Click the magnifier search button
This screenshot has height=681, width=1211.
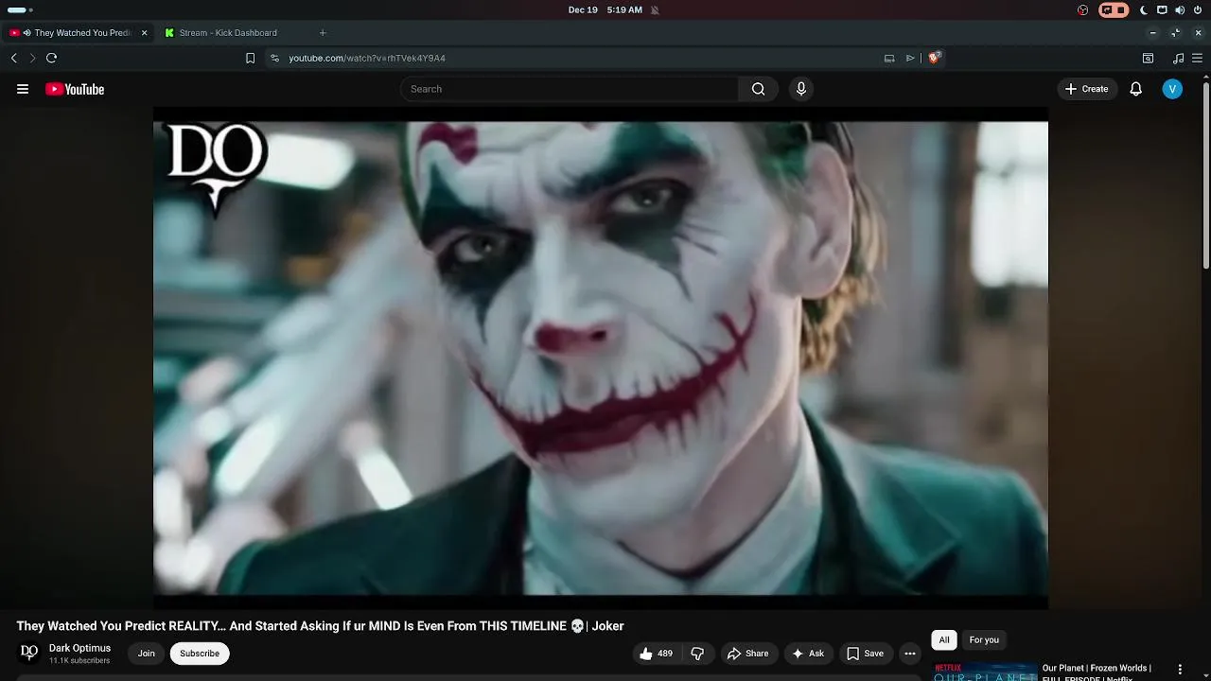pyautogui.click(x=758, y=89)
